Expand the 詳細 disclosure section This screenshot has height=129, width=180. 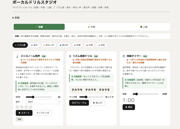tap(16, 18)
